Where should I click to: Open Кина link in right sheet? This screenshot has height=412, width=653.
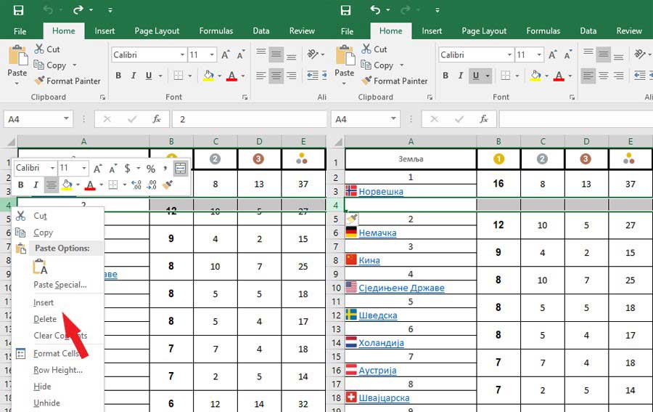point(369,260)
